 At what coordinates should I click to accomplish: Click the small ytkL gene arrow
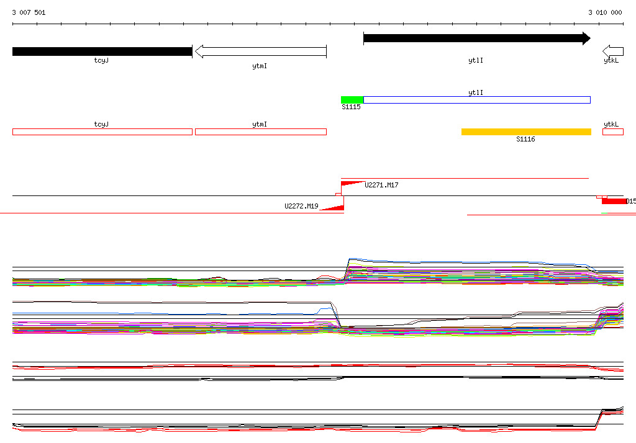(613, 51)
